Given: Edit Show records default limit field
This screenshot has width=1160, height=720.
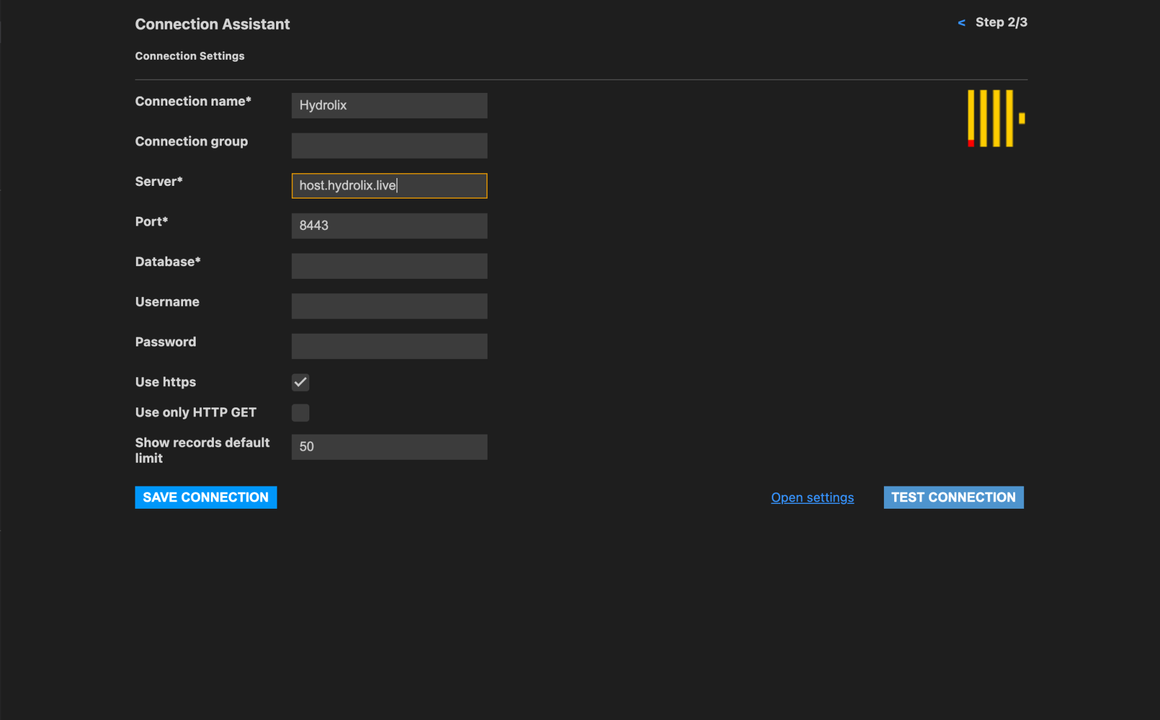Looking at the screenshot, I should click(x=389, y=447).
